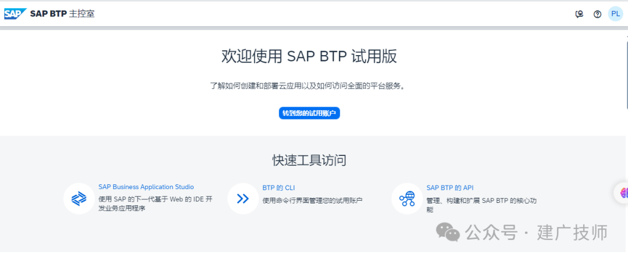
Task: Click description 管理、构建和扩展 SAP BTP 的核心功能
Action: pyautogui.click(x=481, y=205)
